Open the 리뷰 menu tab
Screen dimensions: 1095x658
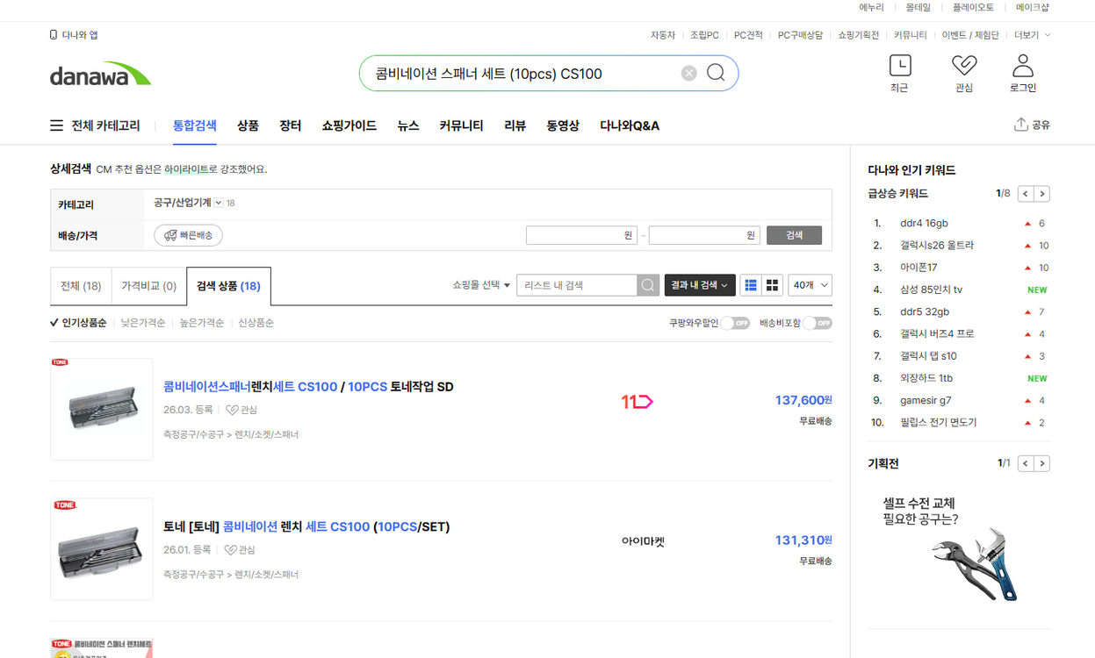tap(515, 125)
